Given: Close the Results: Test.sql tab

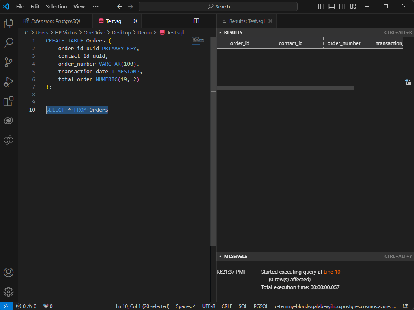Looking at the screenshot, I should pyautogui.click(x=270, y=21).
